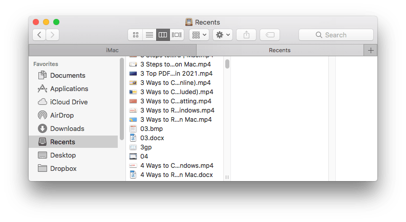Select file 3 Ways to C...luded).mp4

point(174,92)
